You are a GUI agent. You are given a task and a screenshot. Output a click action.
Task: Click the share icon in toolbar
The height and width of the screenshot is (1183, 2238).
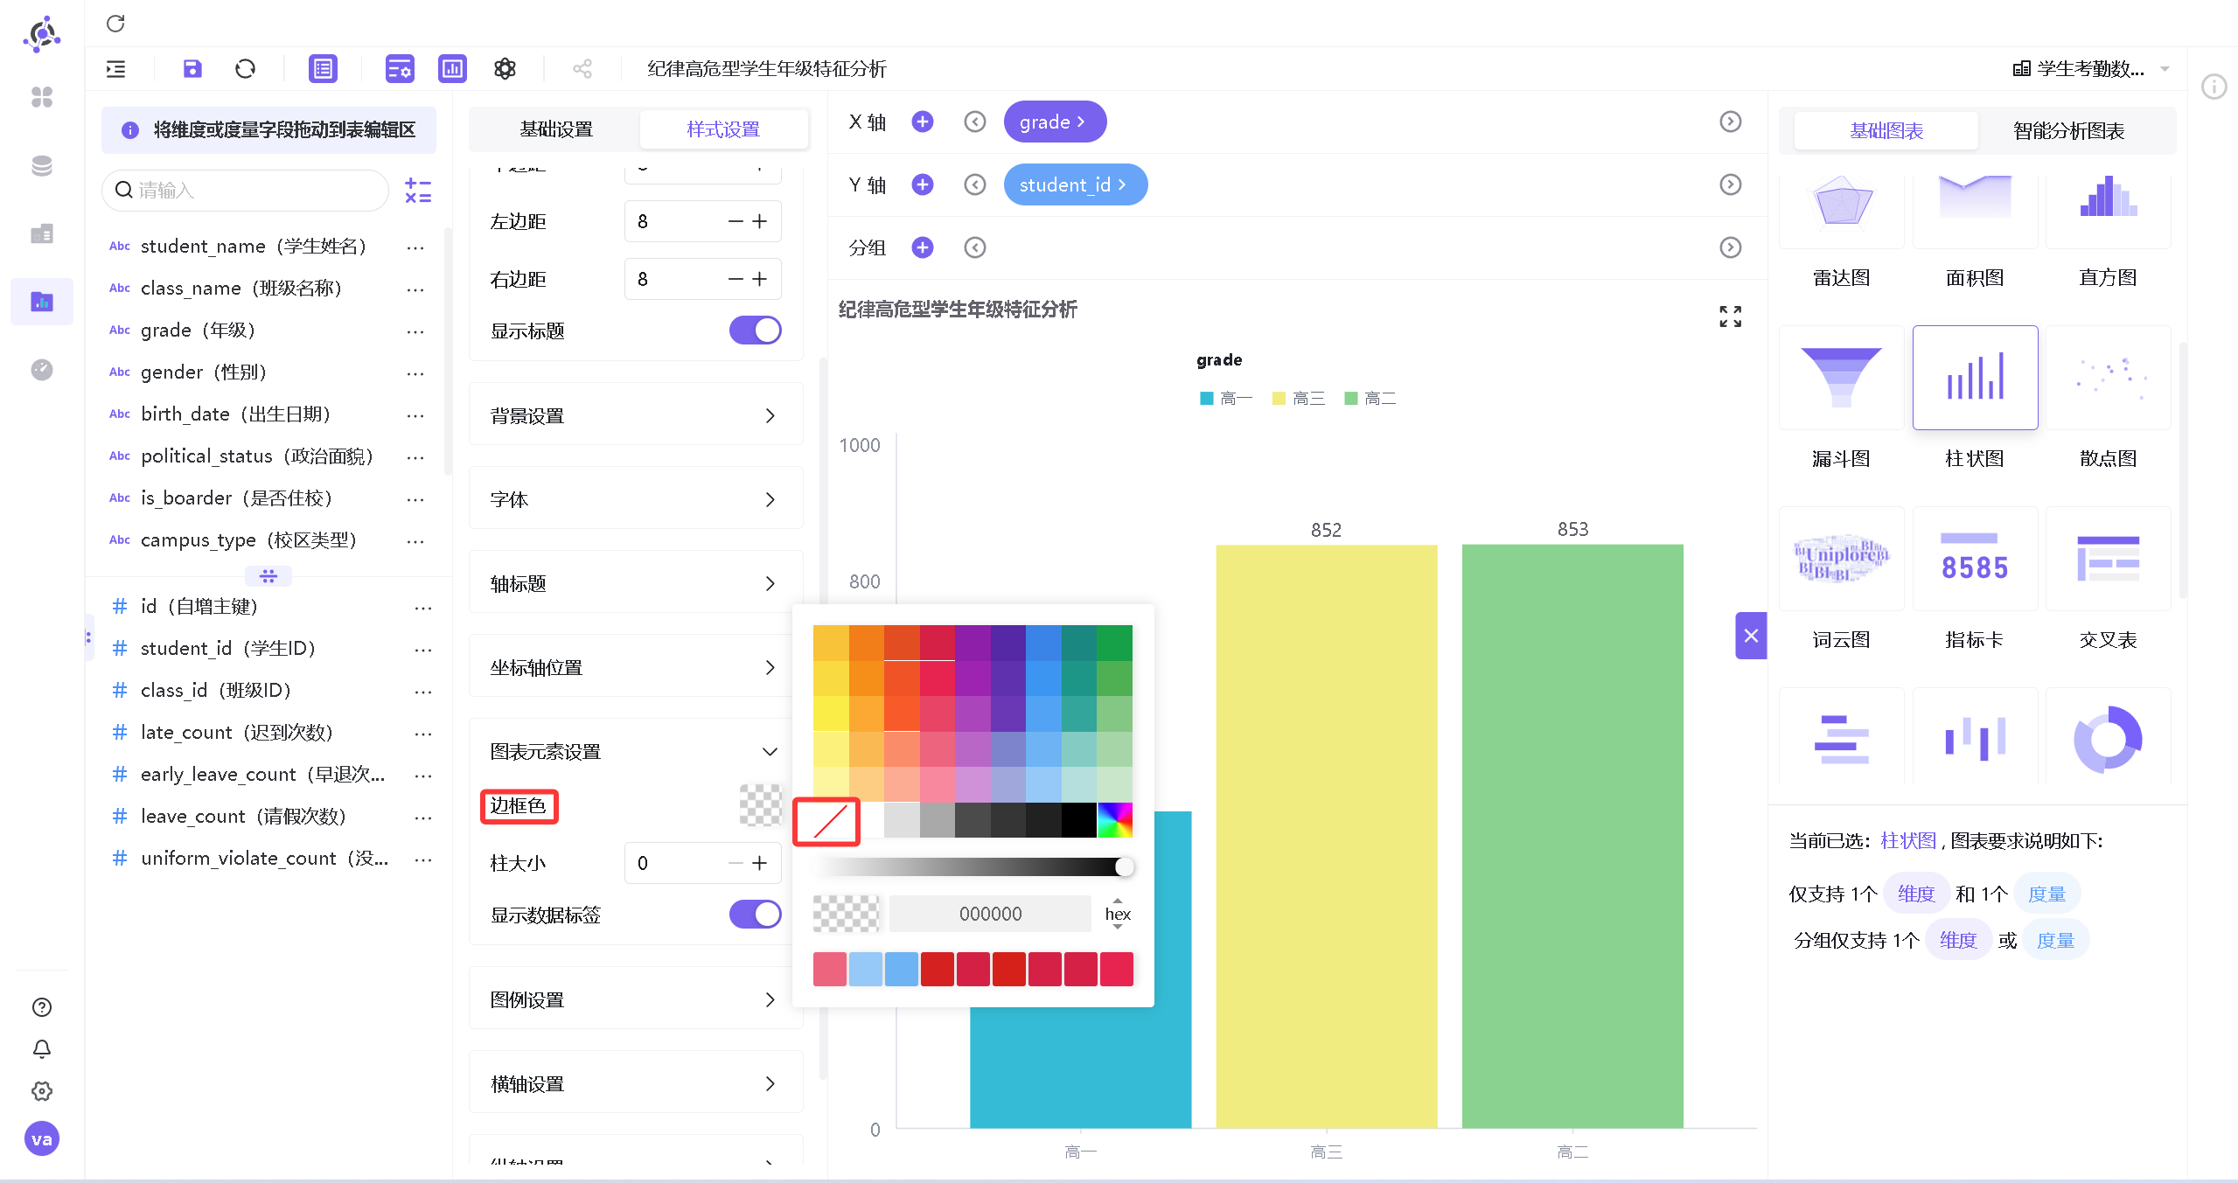coord(582,69)
